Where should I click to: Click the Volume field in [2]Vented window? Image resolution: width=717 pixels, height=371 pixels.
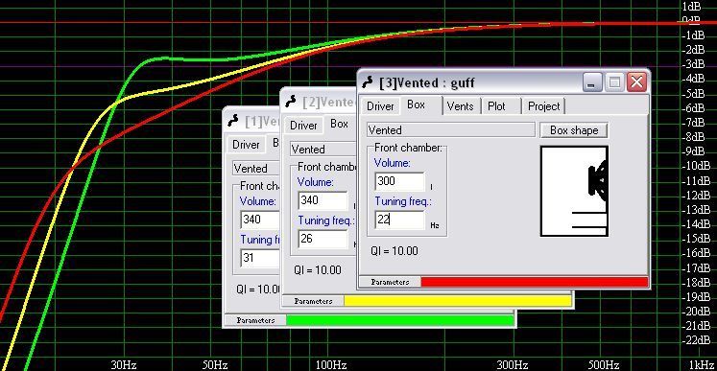click(x=323, y=200)
